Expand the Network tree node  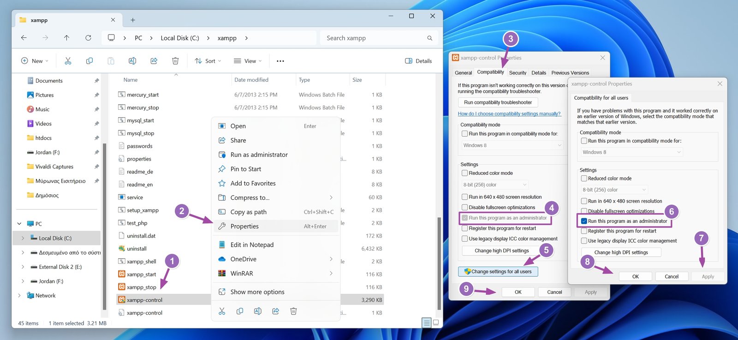pyautogui.click(x=19, y=296)
